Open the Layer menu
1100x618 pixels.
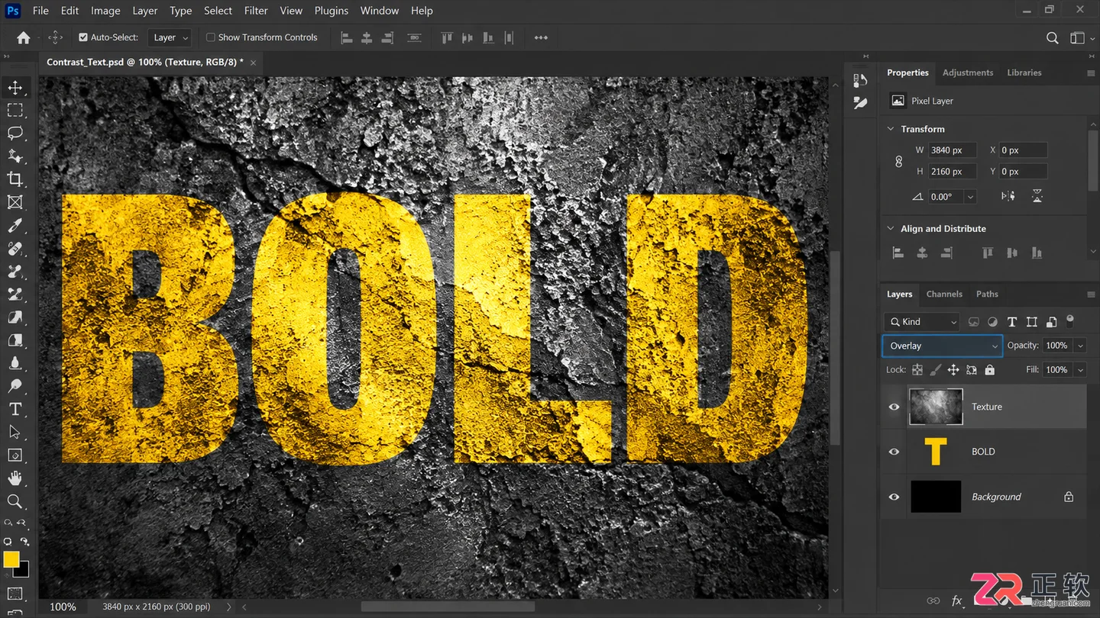point(145,11)
